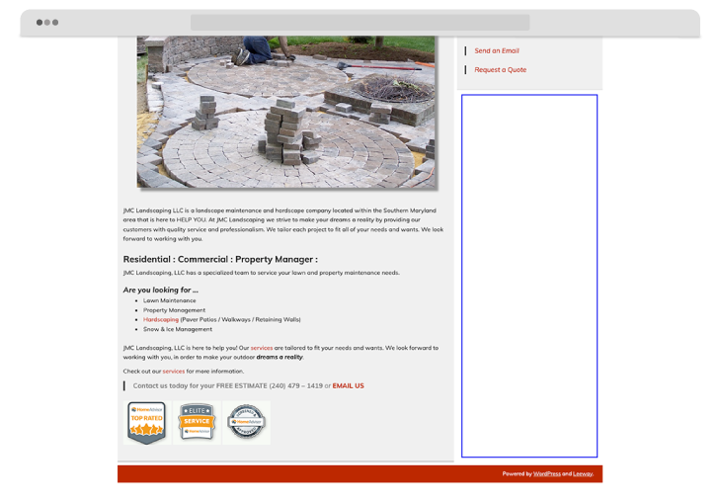Image resolution: width=720 pixels, height=501 pixels.
Task: Click services link in 'Check out our' sentence
Action: (x=174, y=372)
